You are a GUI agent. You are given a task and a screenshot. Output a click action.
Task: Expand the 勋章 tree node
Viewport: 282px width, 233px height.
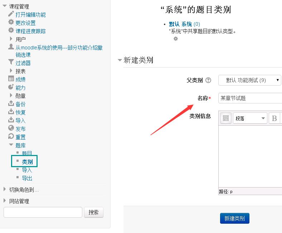11,95
